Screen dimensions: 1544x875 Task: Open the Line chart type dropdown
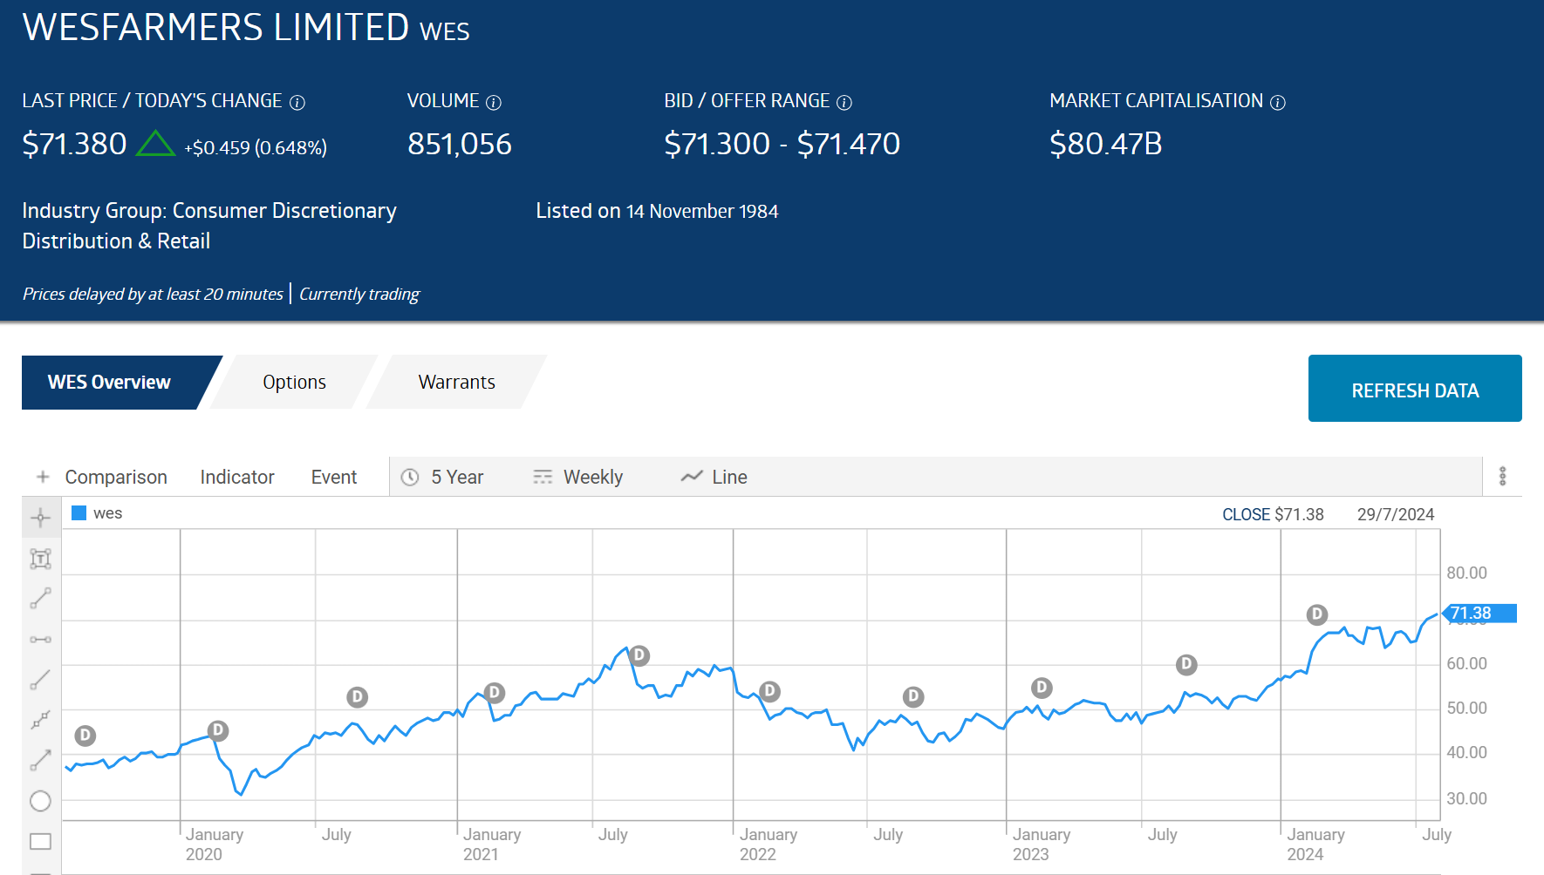coord(714,477)
